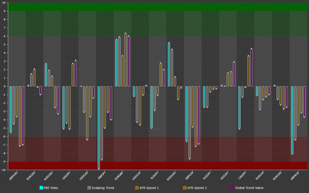The width and height of the screenshot is (309, 193).
Task: Click the tall cyan NZDUSD bar
Action: point(169,63)
